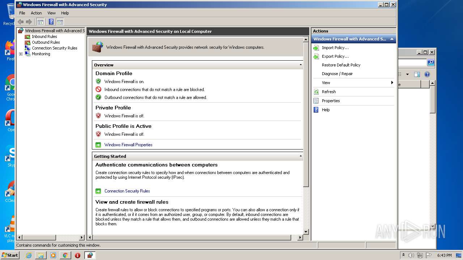
Task: Open view options dropdown in background window
Action: tap(407, 74)
